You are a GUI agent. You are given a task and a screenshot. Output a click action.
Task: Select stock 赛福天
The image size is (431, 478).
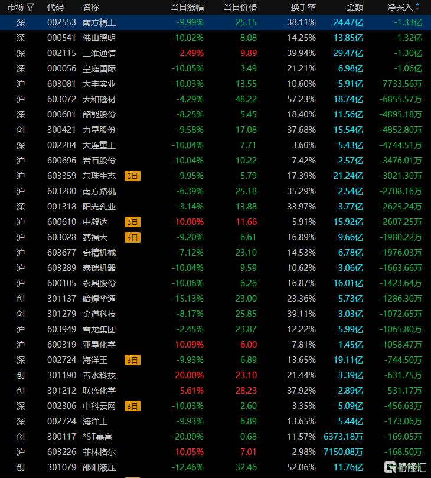point(95,237)
